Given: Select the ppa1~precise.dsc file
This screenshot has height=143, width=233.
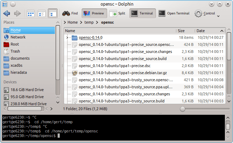Looking at the screenshot, I should pos(115,66).
